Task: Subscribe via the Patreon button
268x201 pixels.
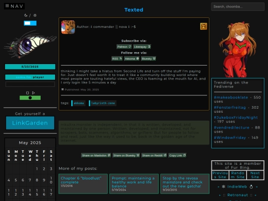Action: [124, 47]
